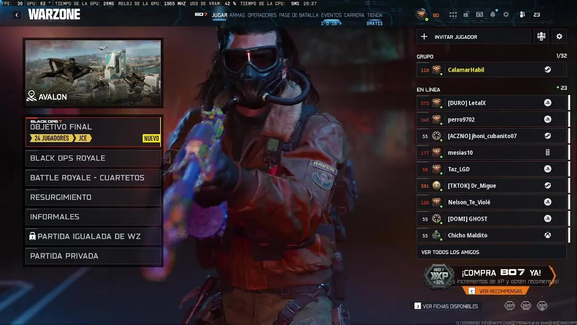Viewport: 577px width, 325px height.
Task: Open social panel settings gear
Action: click(559, 37)
